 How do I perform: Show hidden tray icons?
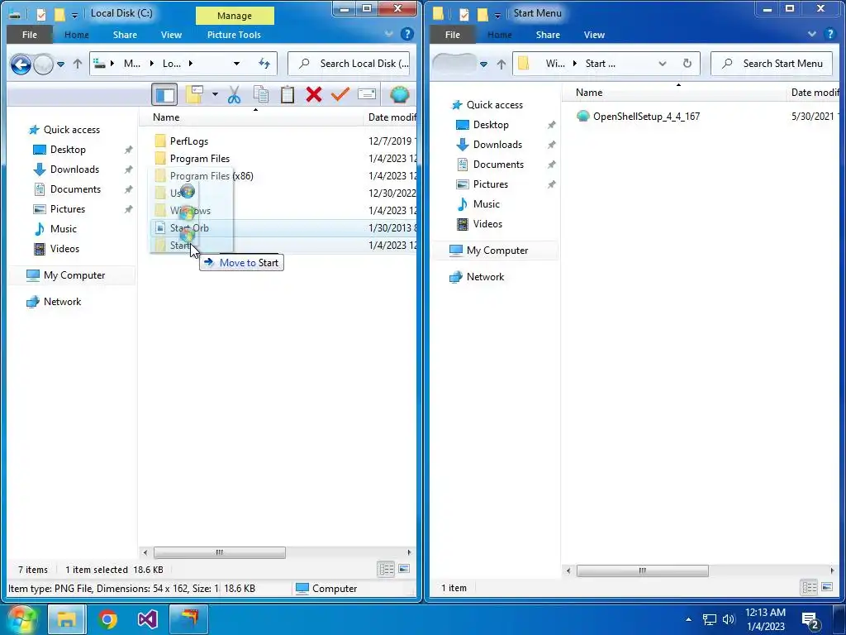coord(688,619)
